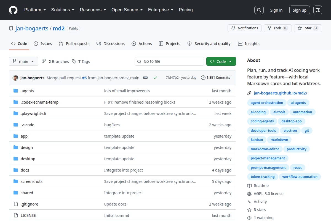The height and width of the screenshot is (221, 331).
Task: Click jan-bogaerts avatar in commit bar
Action: 15,78
